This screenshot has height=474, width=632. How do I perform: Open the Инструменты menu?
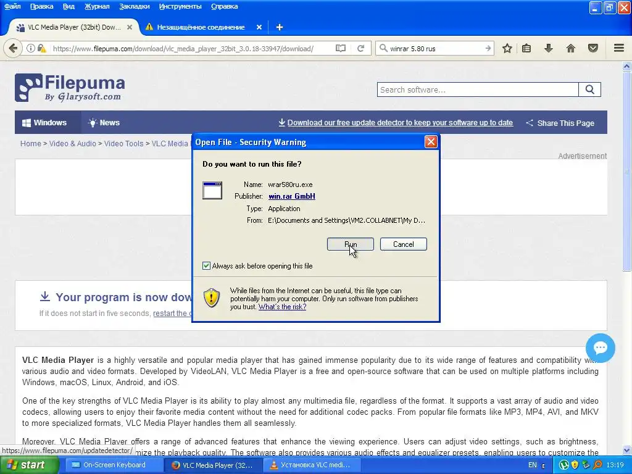pos(180,6)
